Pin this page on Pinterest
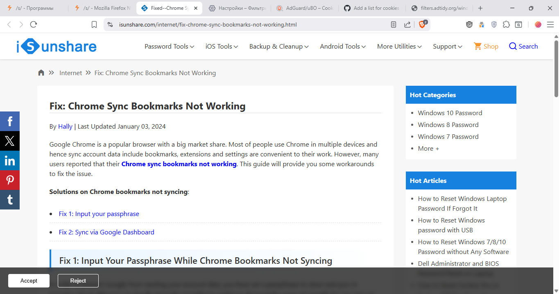 [10, 180]
